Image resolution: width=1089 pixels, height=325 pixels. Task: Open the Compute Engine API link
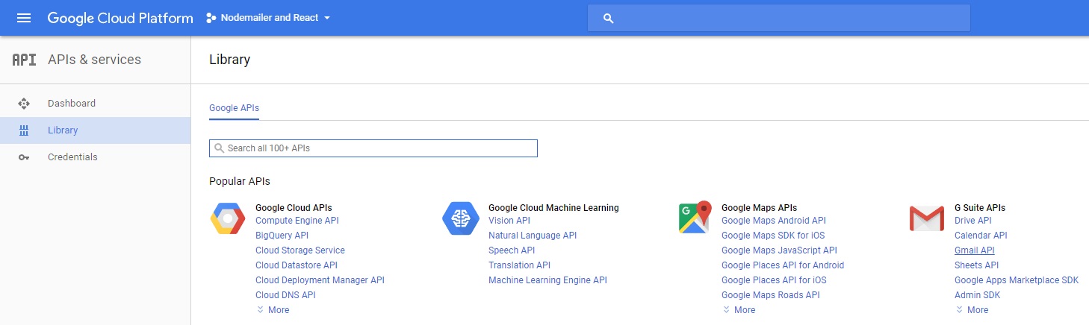pos(297,221)
